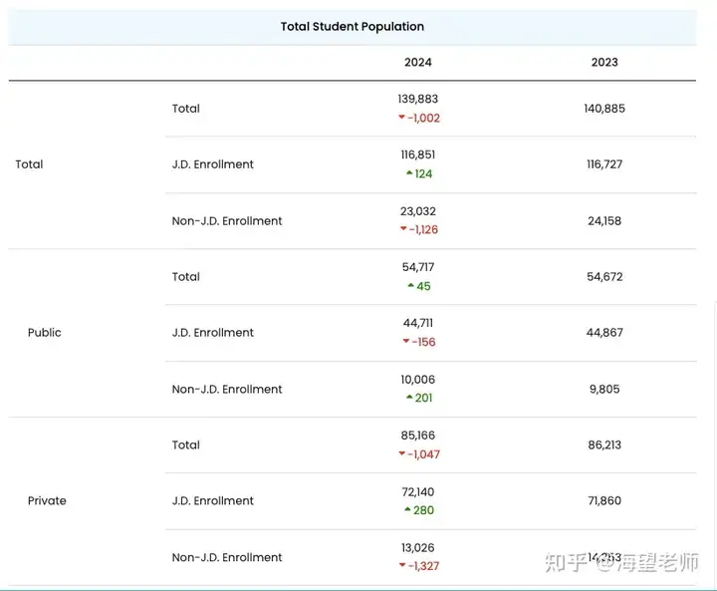
Task: Click the green up arrow beside 201
Action: (x=409, y=398)
